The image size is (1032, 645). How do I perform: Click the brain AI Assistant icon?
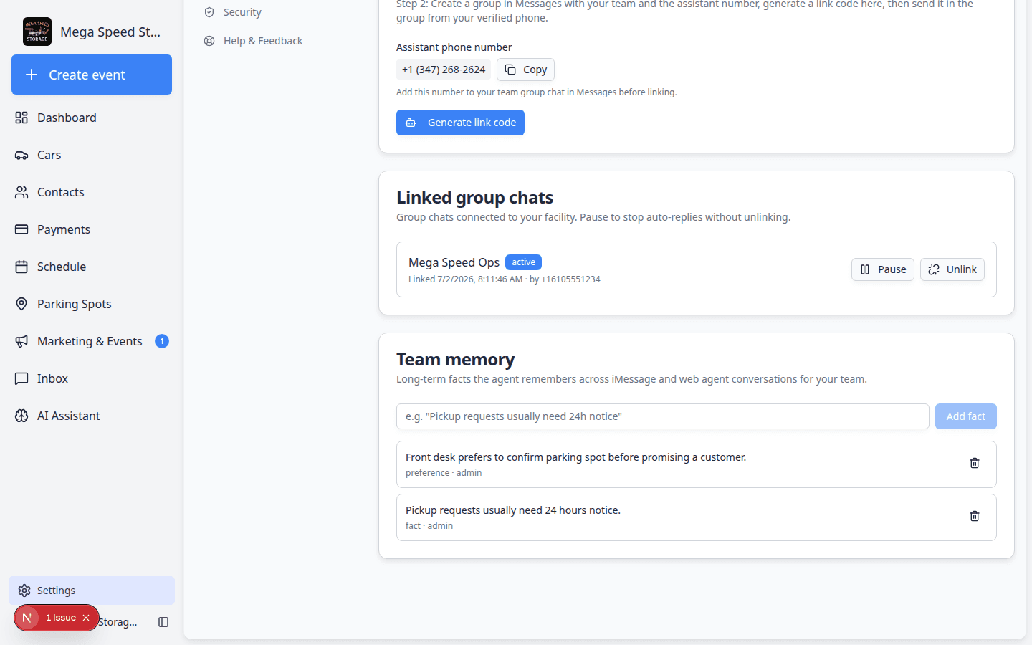pyautogui.click(x=21, y=416)
